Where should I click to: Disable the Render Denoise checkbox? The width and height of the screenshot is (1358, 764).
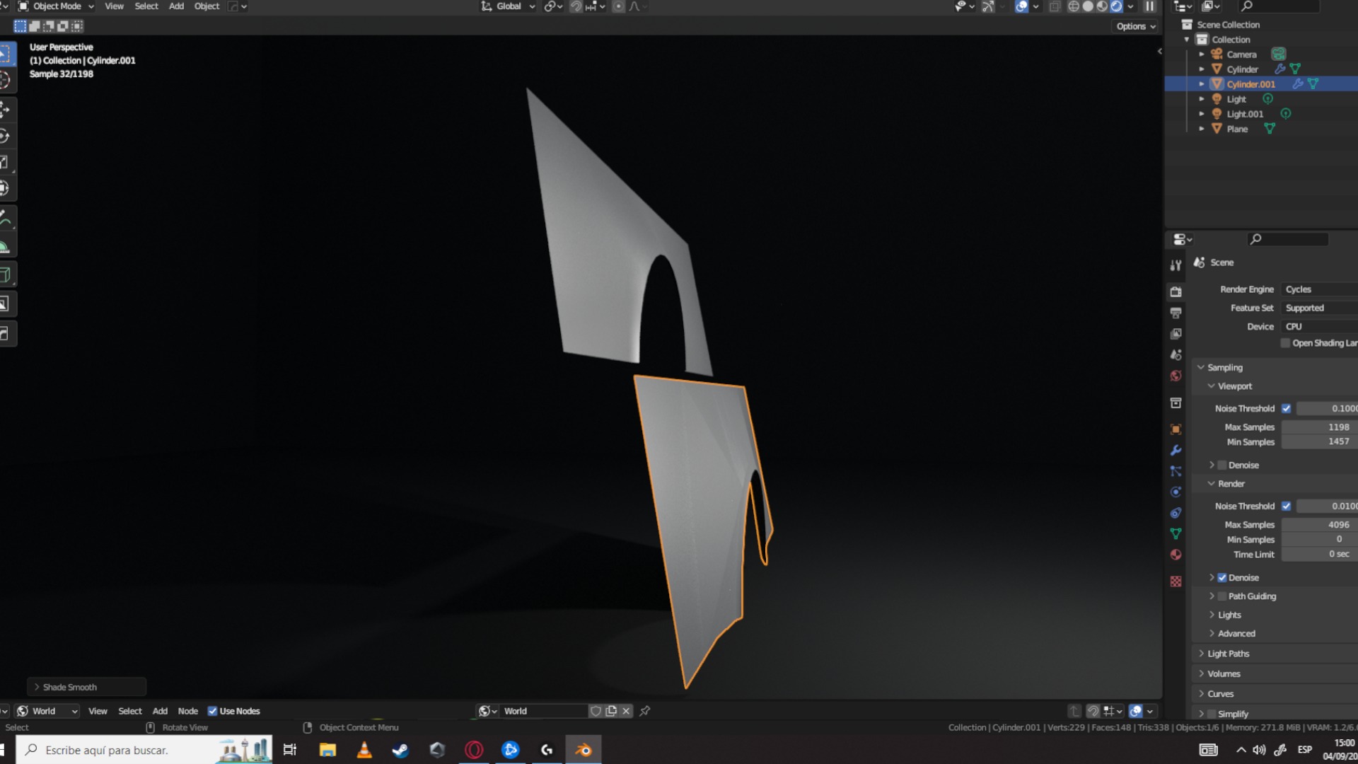click(x=1222, y=578)
